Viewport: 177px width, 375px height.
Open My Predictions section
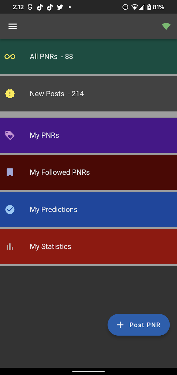pos(88,210)
